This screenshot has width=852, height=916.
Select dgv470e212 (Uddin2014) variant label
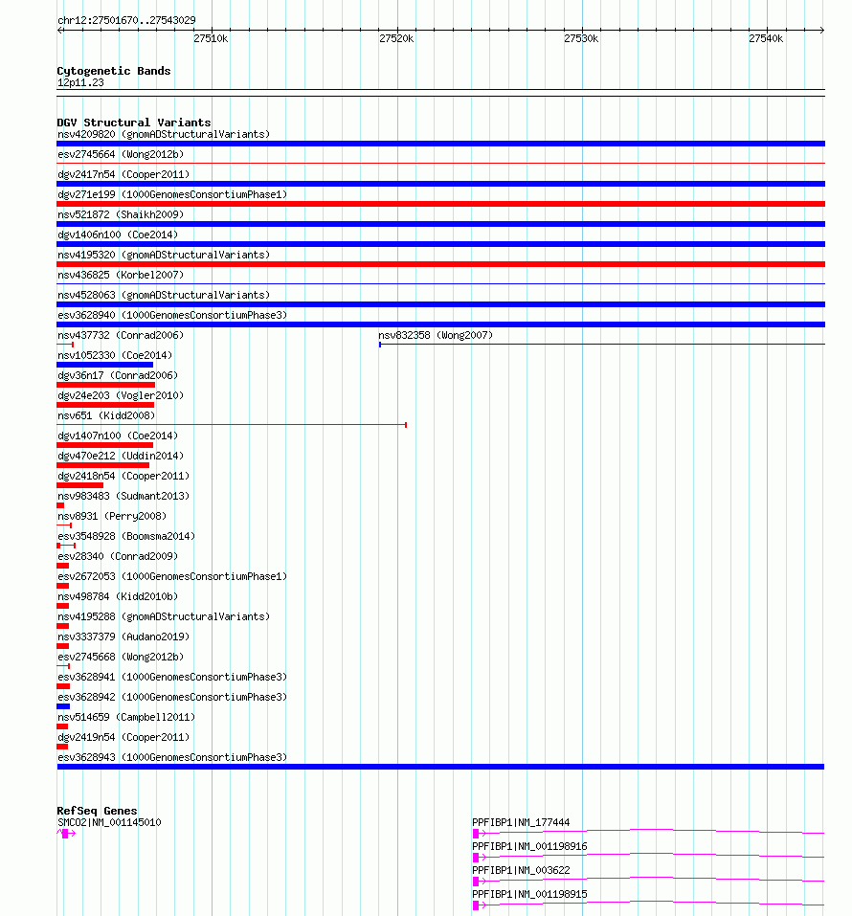pyautogui.click(x=121, y=456)
